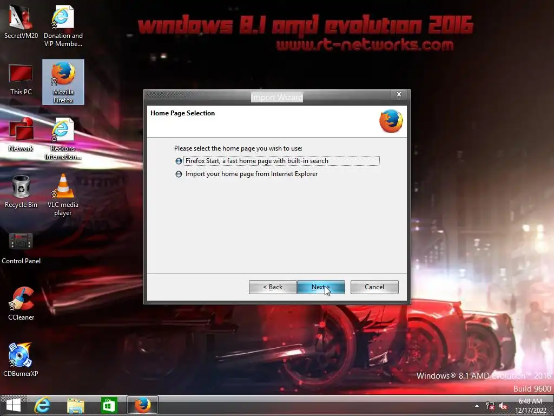Click the network status tray icon
This screenshot has height=416, width=554.
pyautogui.click(x=490, y=406)
